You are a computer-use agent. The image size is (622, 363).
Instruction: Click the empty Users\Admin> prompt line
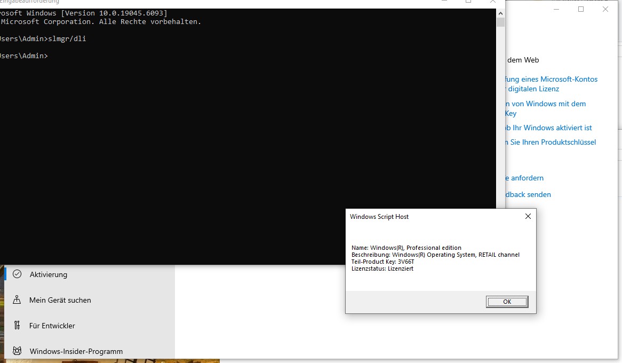24,56
